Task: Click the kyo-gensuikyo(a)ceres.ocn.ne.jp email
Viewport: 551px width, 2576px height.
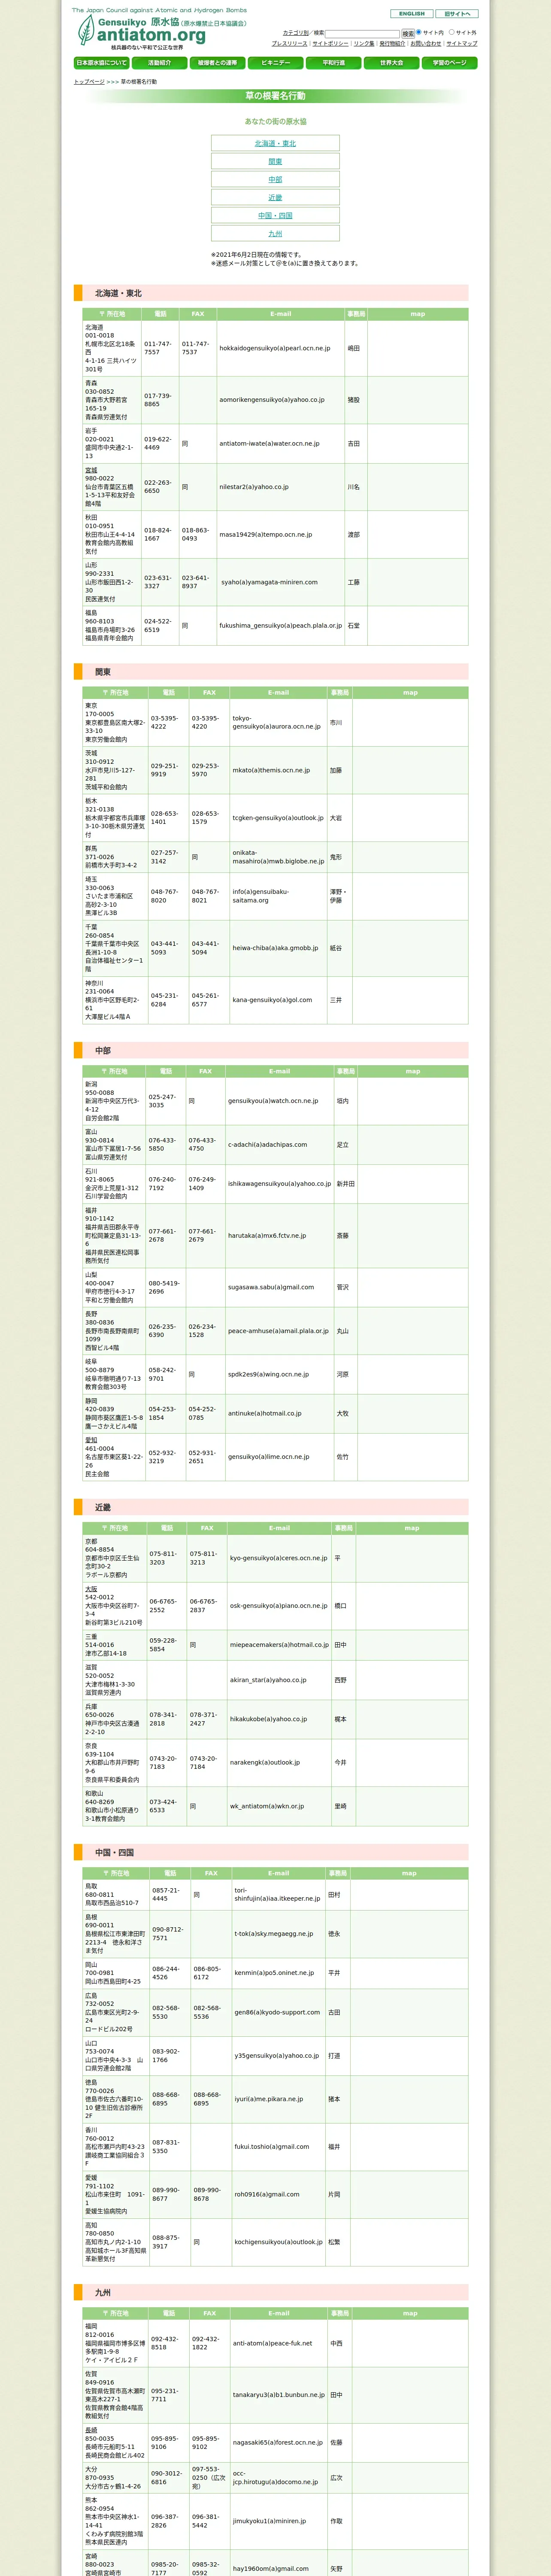Action: (x=278, y=1557)
